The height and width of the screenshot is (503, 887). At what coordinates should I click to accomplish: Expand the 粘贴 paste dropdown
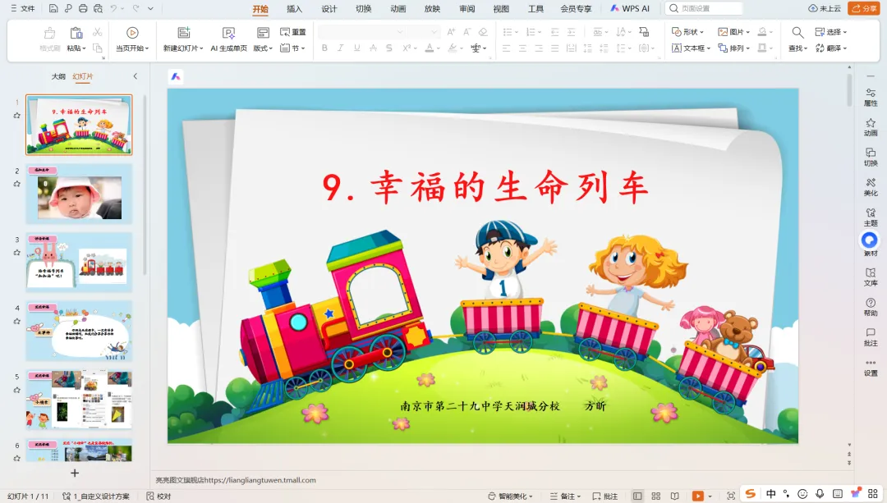[x=76, y=48]
